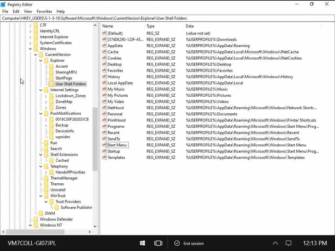This screenshot has width=335, height=251.
Task: Click the Favorites value icon
Action: (x=104, y=70)
